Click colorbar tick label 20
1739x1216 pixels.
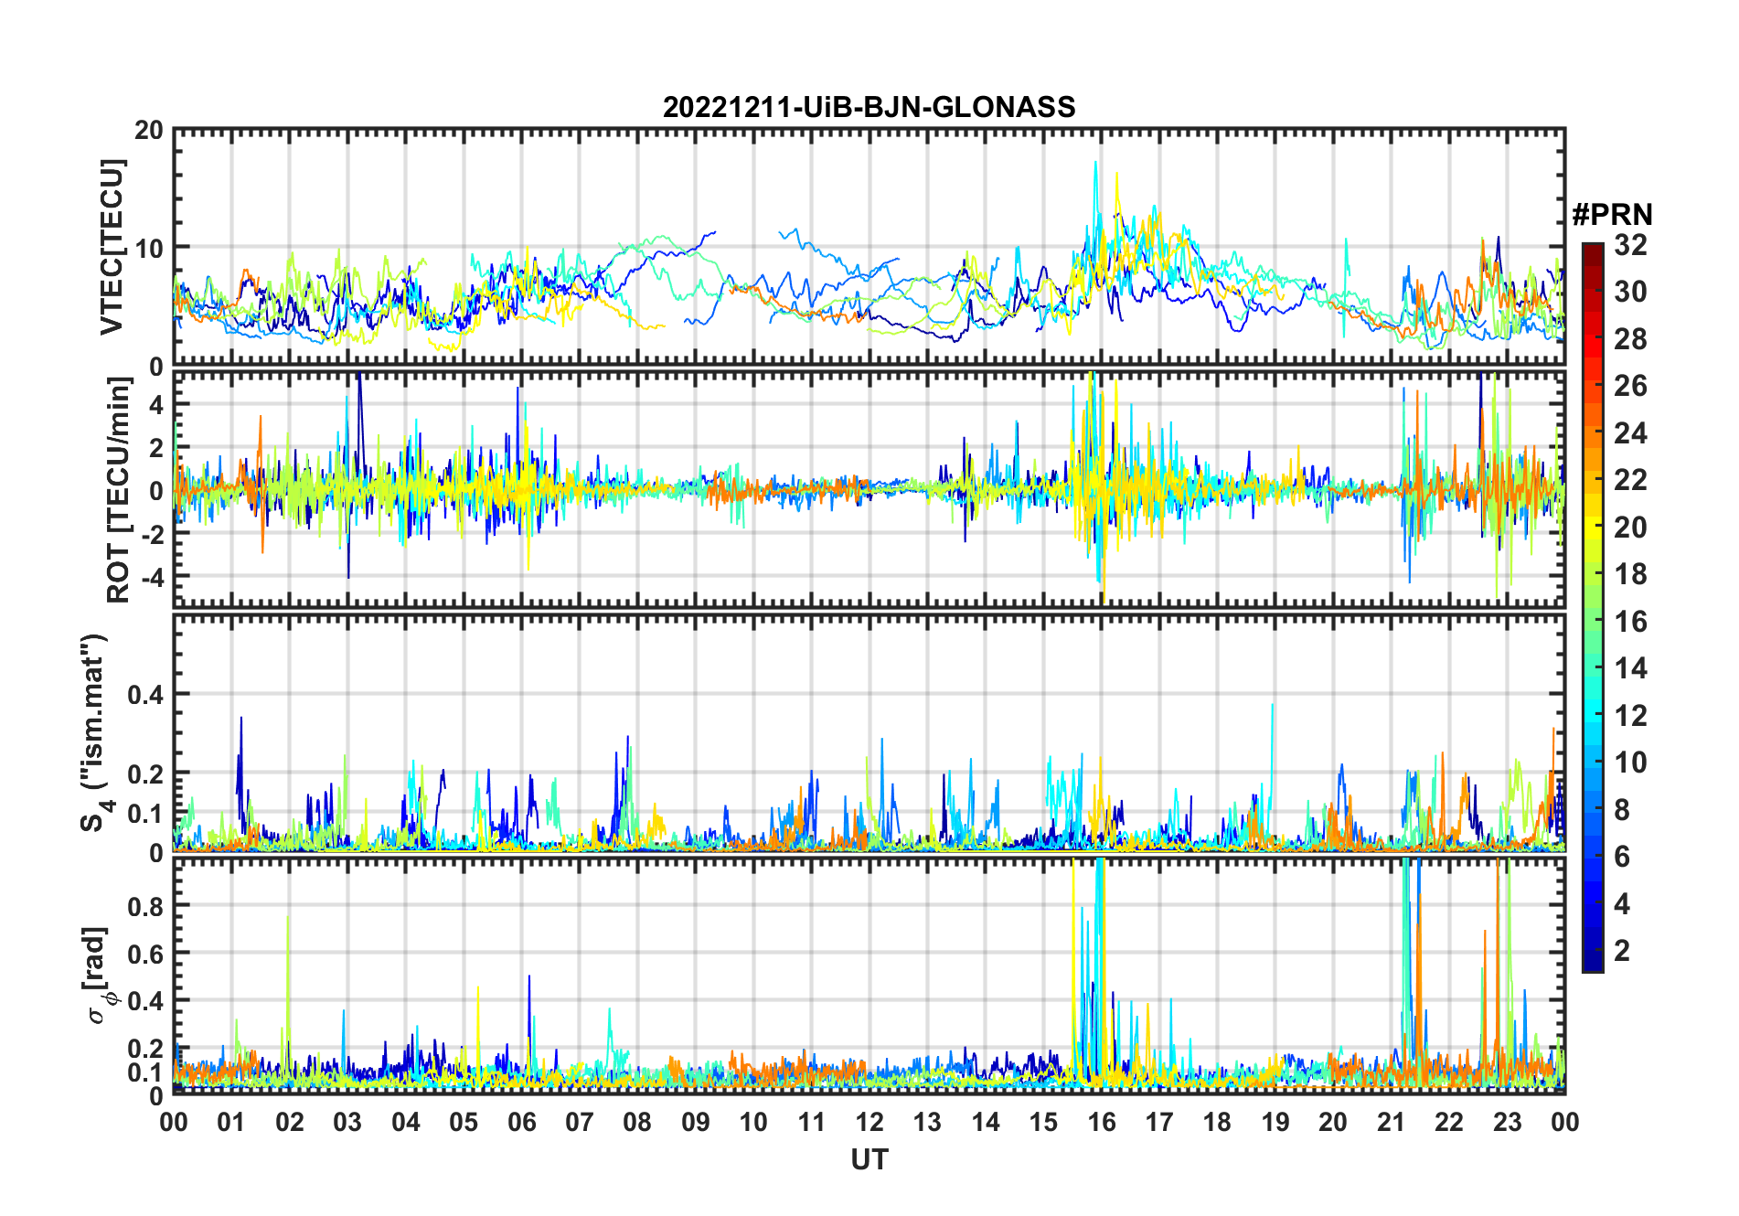coord(1630,527)
